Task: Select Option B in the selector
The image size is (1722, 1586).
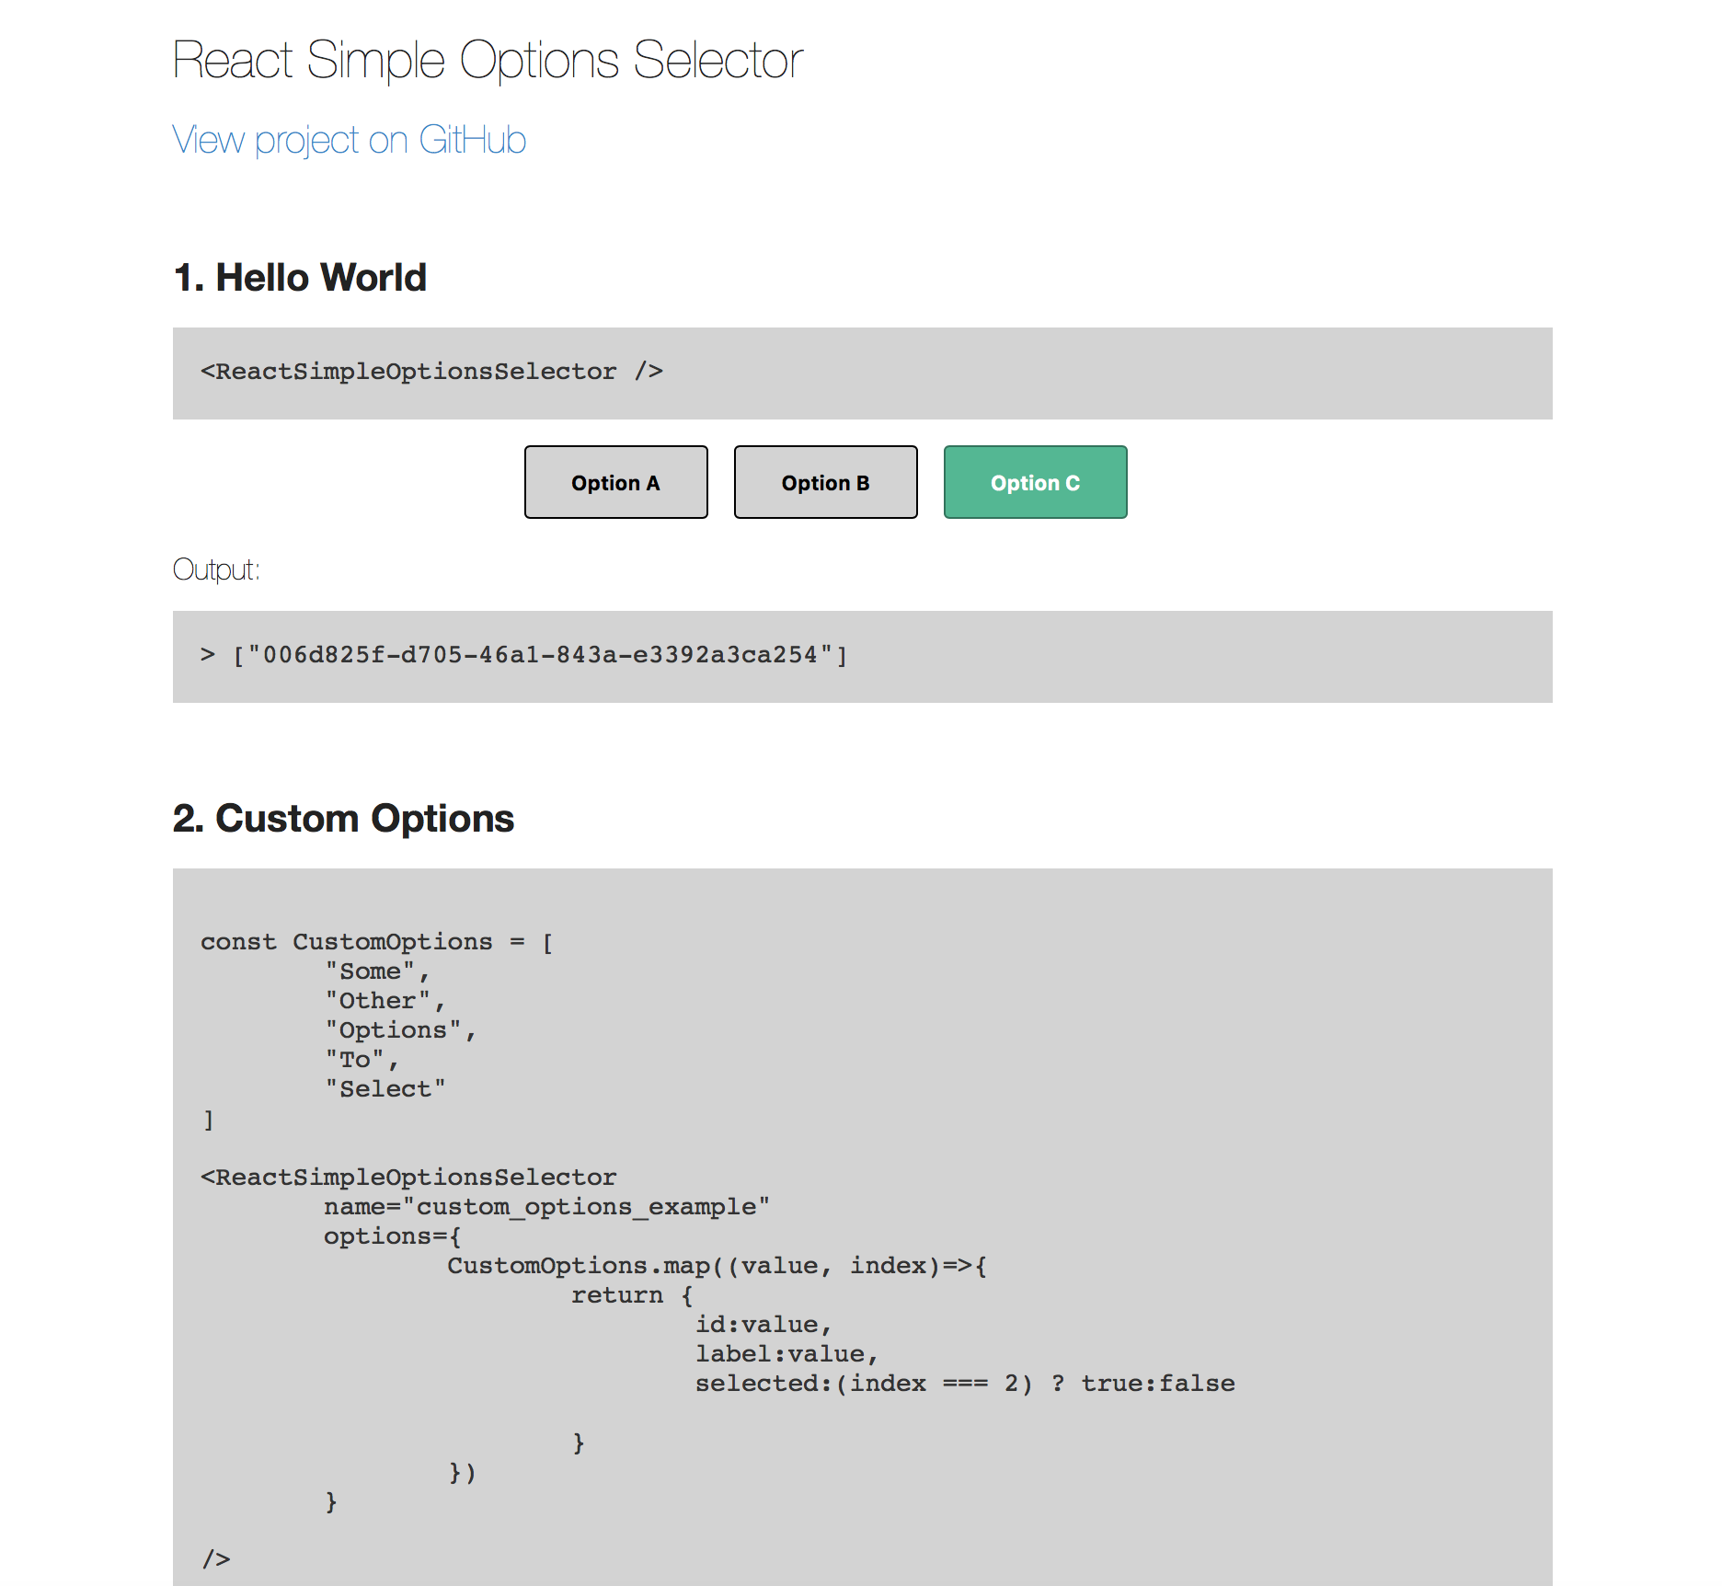Action: 825,482
